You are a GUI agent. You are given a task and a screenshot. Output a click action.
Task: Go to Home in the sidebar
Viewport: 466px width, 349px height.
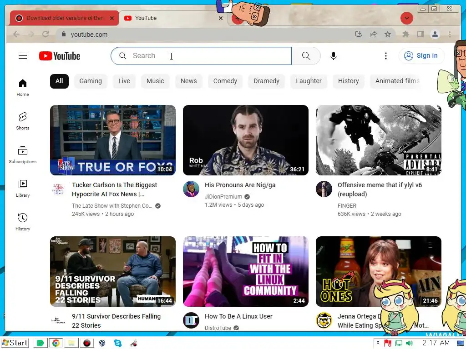pyautogui.click(x=23, y=88)
